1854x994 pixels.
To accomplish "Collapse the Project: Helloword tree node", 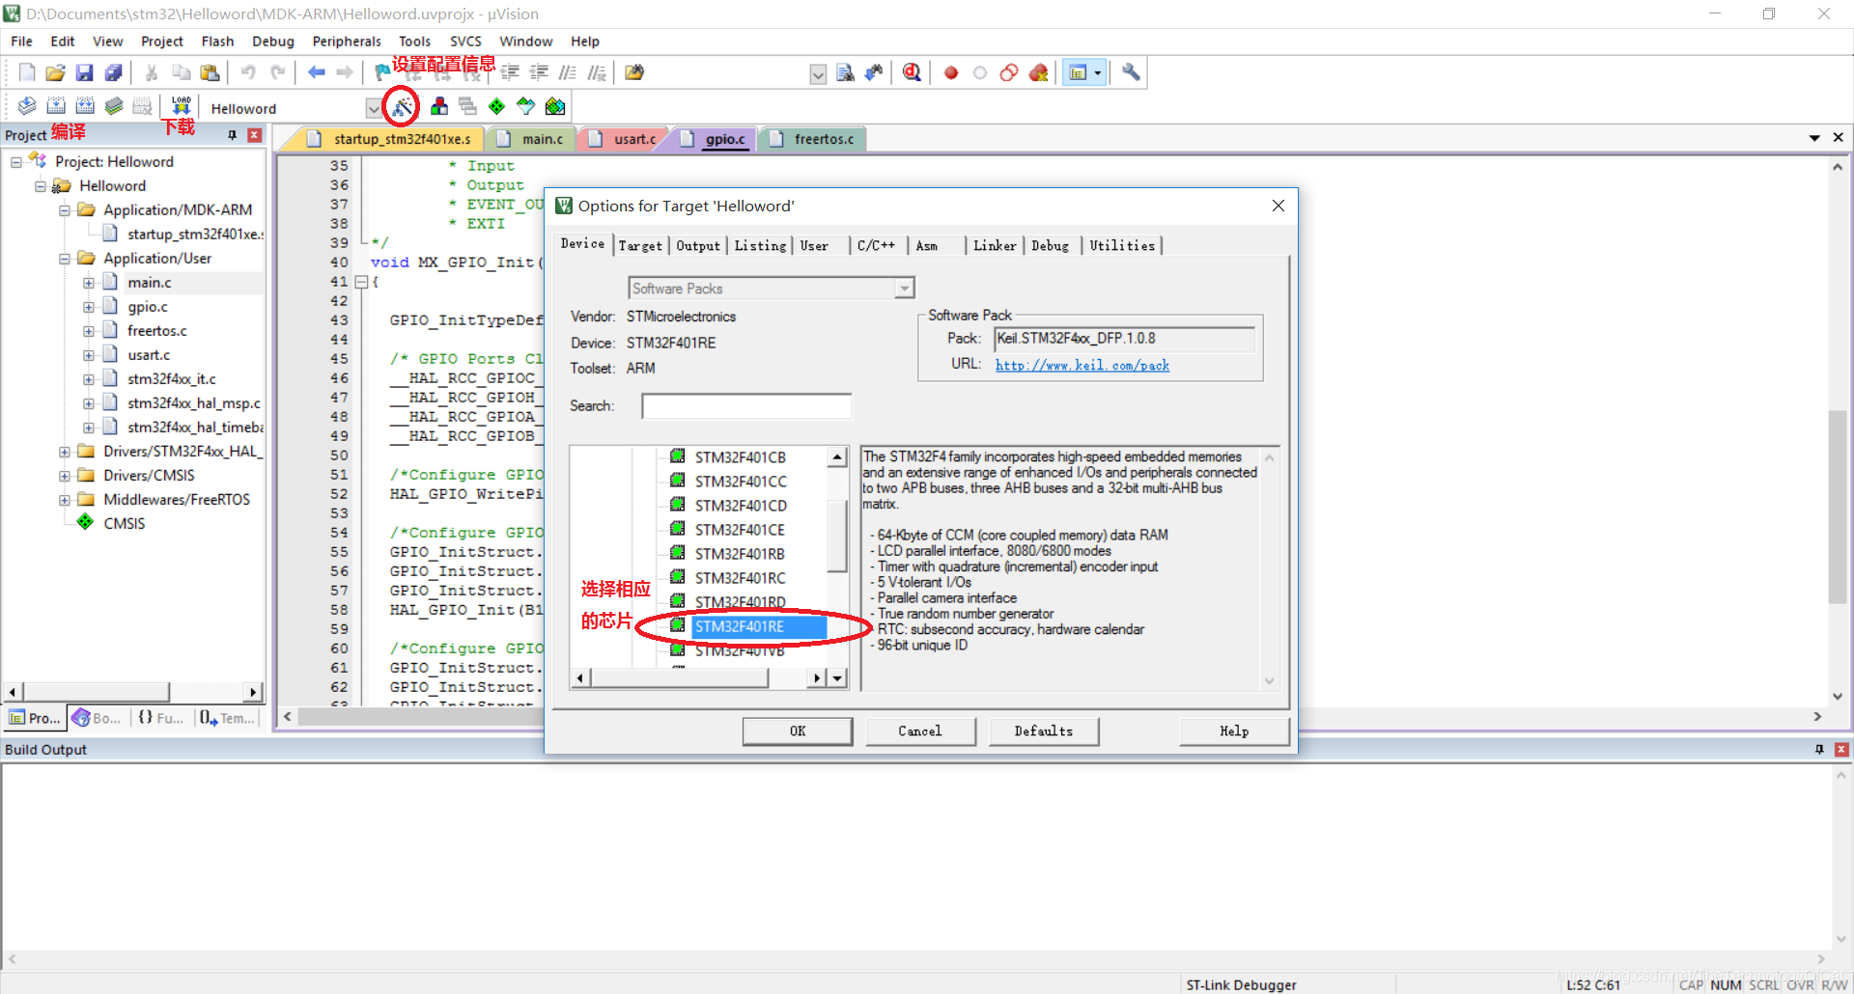I will [x=16, y=162].
